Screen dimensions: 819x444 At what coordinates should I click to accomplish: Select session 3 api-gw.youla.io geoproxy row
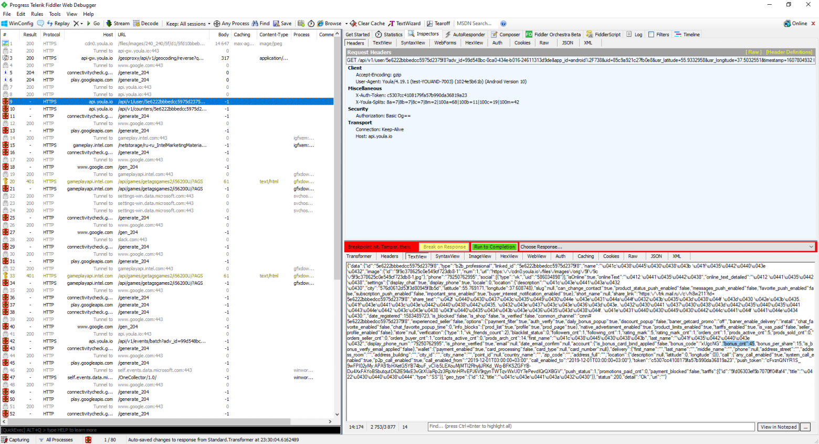point(167,58)
